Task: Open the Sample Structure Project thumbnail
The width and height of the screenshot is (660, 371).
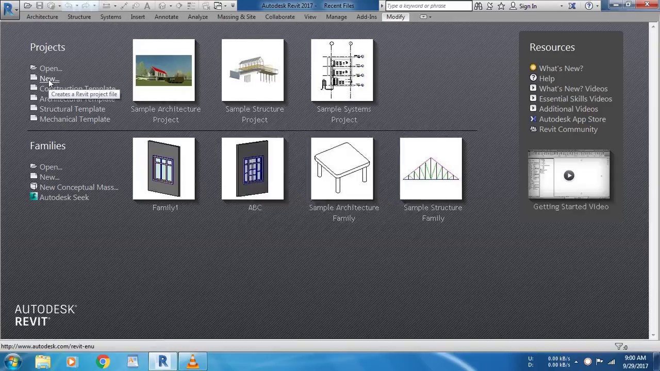Action: [253, 70]
